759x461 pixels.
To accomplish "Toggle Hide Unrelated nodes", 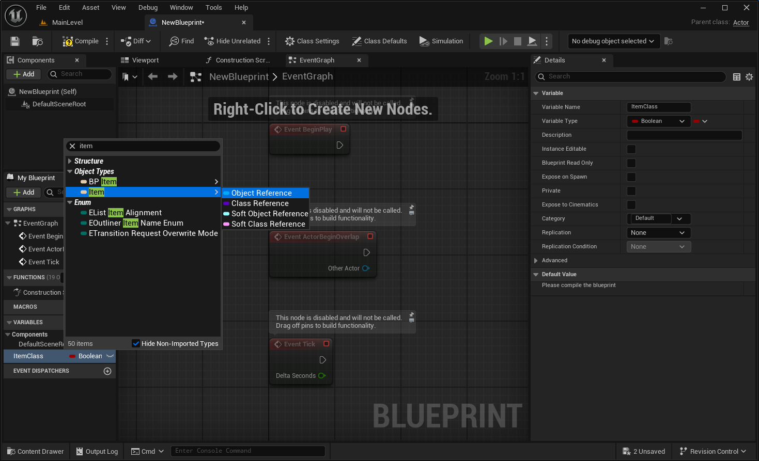I will tap(233, 41).
